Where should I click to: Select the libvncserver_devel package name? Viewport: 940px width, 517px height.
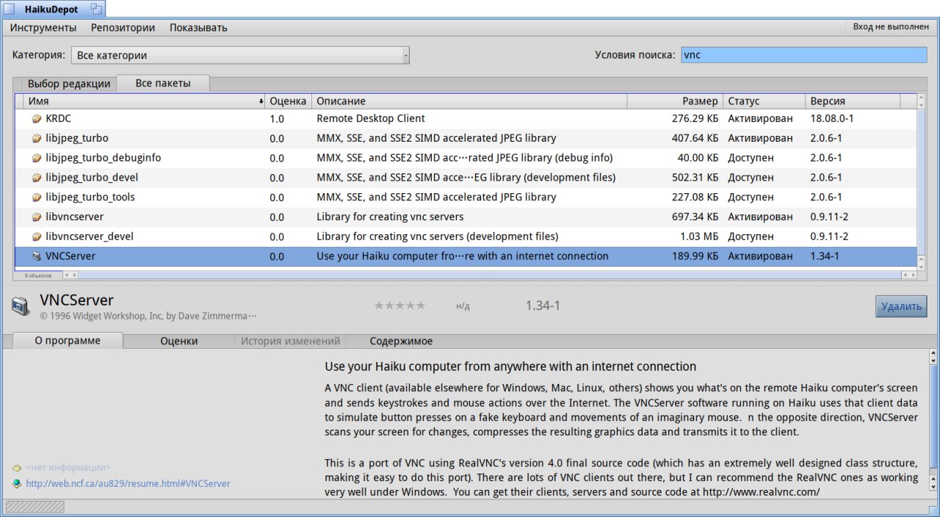coord(90,237)
